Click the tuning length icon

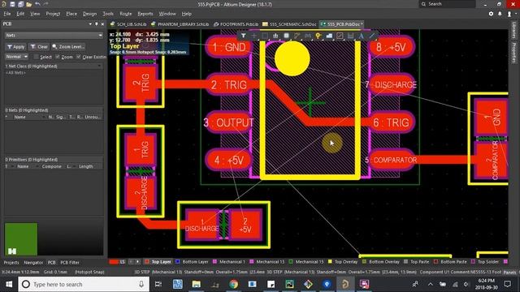[x=308, y=36]
